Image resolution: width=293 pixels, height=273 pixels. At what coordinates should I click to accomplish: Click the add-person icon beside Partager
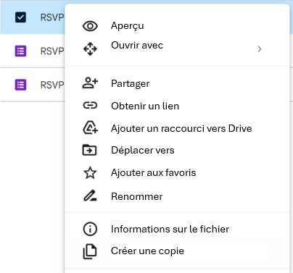tap(90, 83)
